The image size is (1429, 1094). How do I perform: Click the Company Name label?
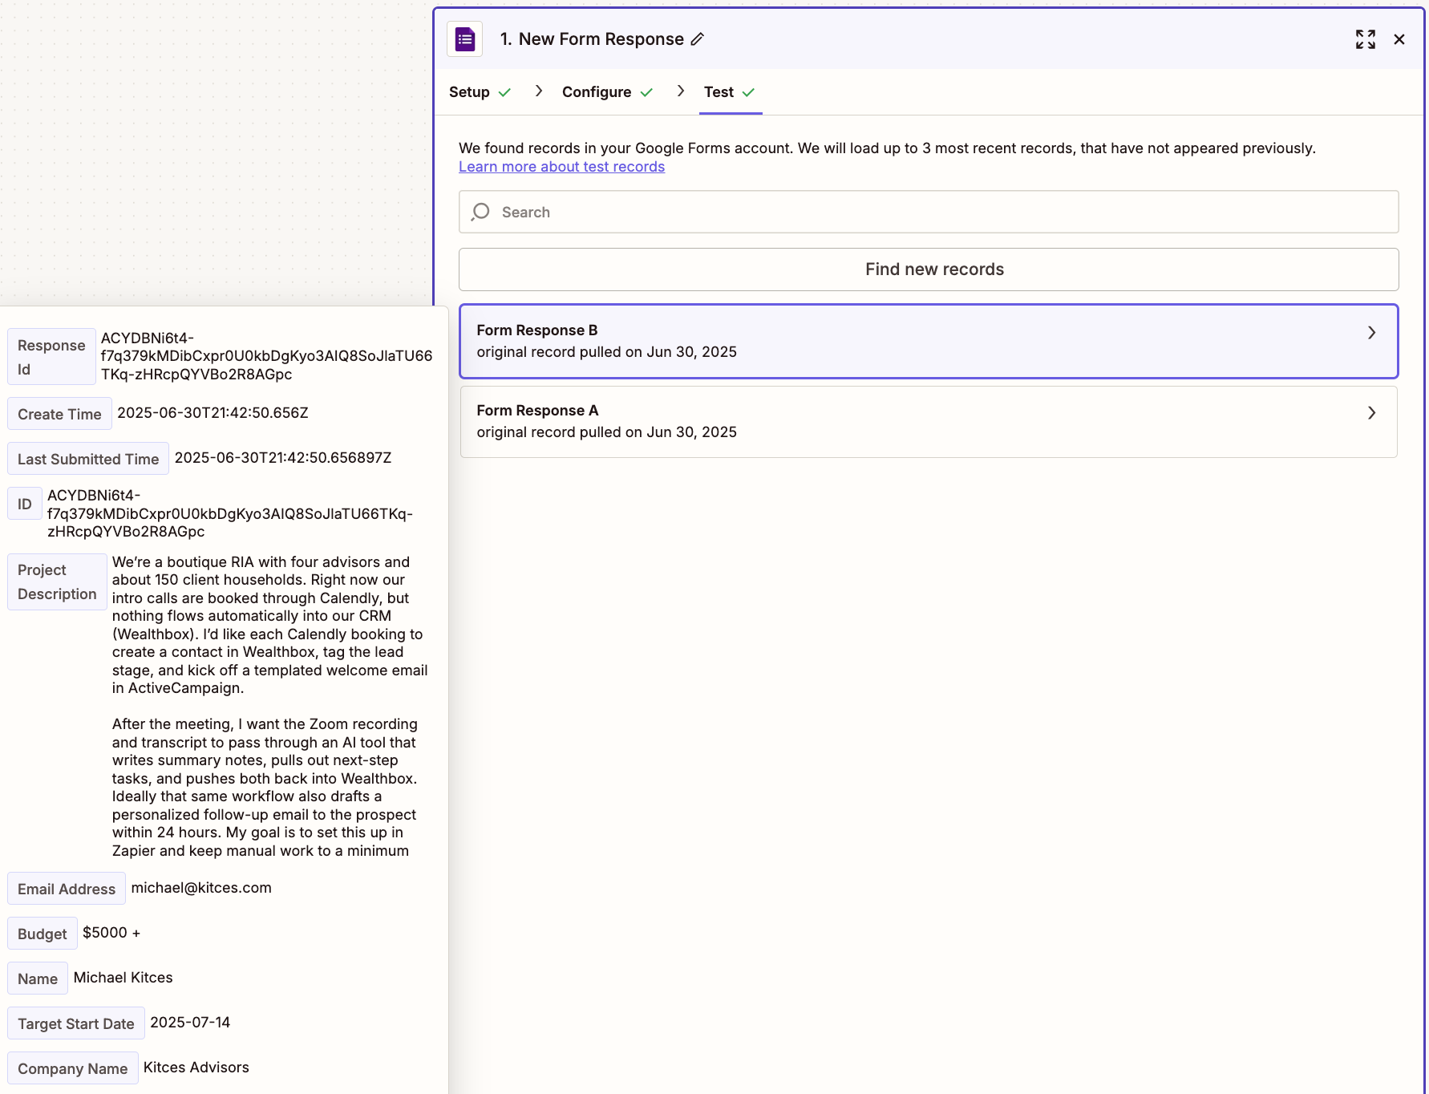click(x=73, y=1068)
